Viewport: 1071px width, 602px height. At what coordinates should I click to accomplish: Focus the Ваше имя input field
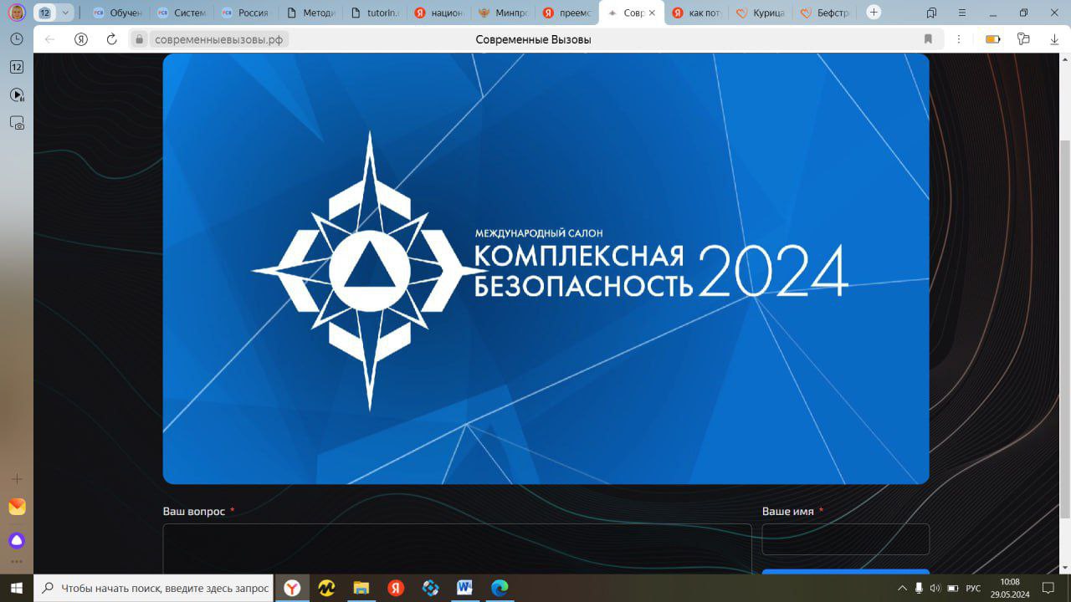tap(845, 539)
